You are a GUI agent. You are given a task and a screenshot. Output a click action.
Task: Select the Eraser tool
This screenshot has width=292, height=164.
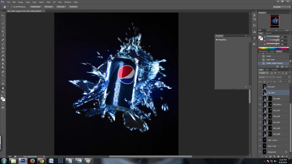pyautogui.click(x=3, y=56)
